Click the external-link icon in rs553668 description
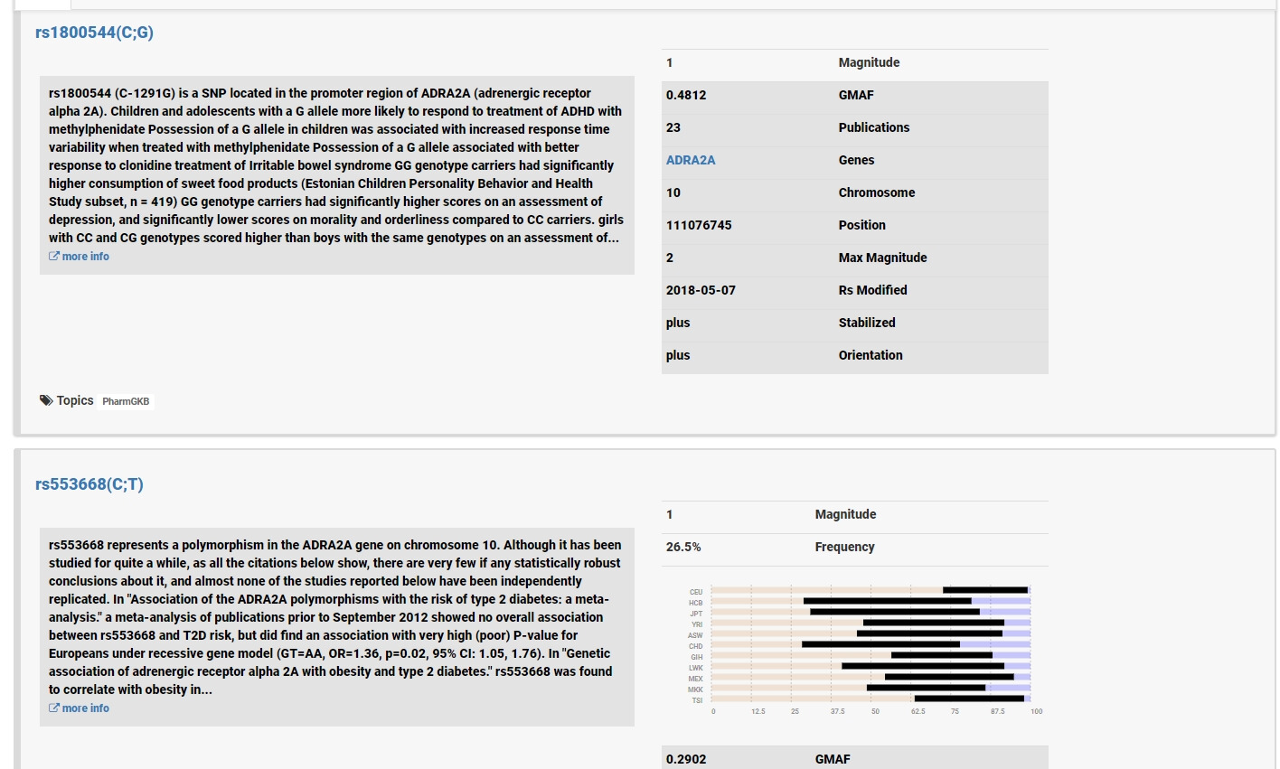Viewport: 1280px width, 769px height. click(x=54, y=708)
